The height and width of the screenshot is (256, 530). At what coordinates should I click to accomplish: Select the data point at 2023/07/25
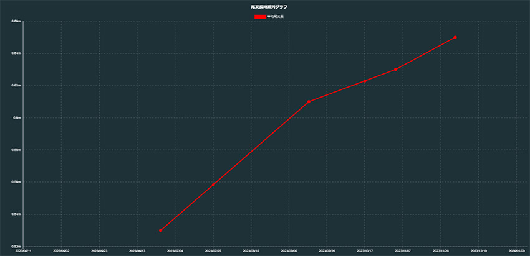coord(213,185)
